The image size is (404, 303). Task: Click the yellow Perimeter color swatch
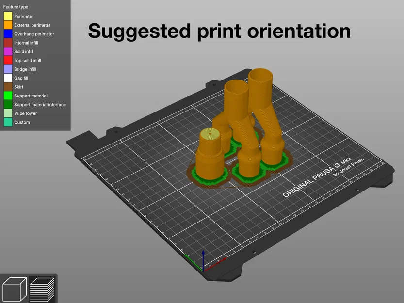pyautogui.click(x=8, y=16)
